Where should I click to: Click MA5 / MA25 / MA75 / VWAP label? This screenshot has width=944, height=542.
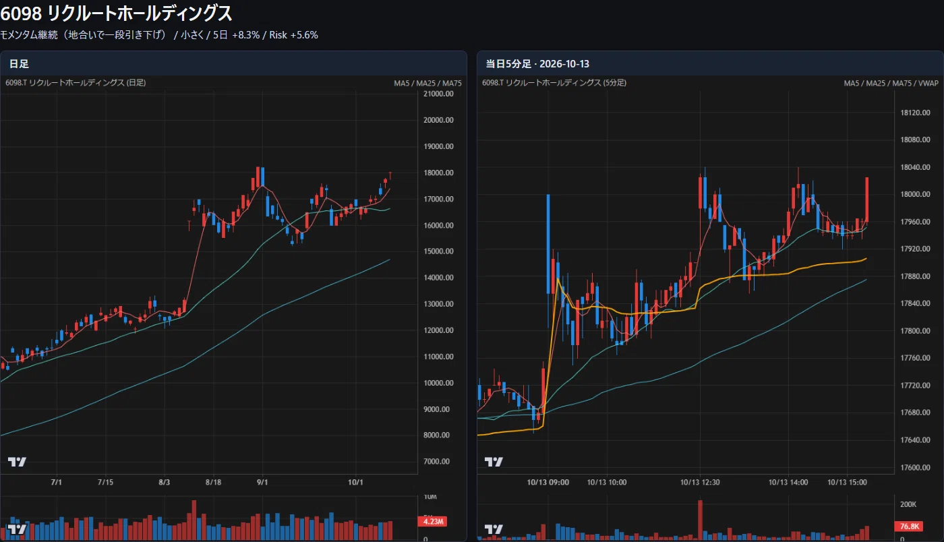coord(891,83)
